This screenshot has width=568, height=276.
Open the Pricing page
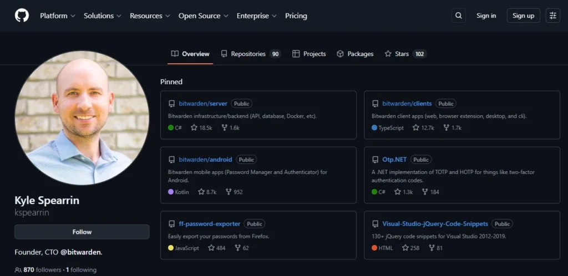(296, 16)
